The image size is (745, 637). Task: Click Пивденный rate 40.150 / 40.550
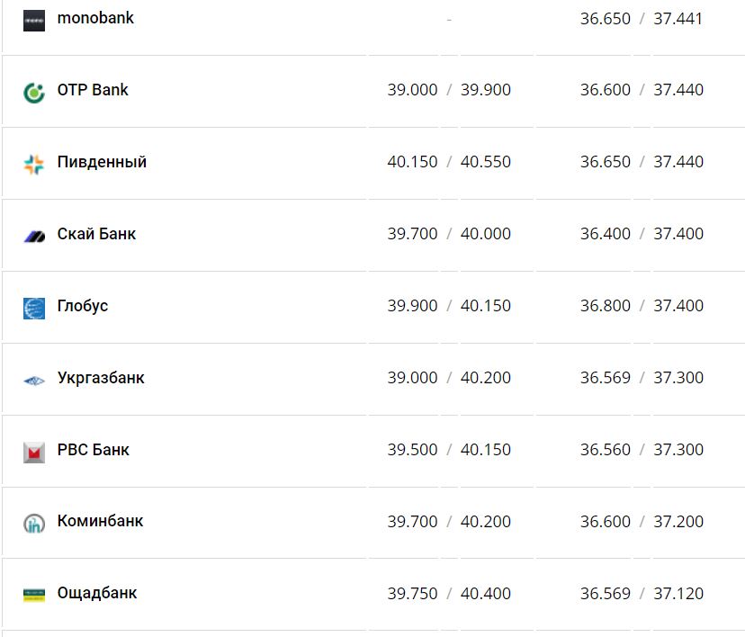(x=449, y=162)
